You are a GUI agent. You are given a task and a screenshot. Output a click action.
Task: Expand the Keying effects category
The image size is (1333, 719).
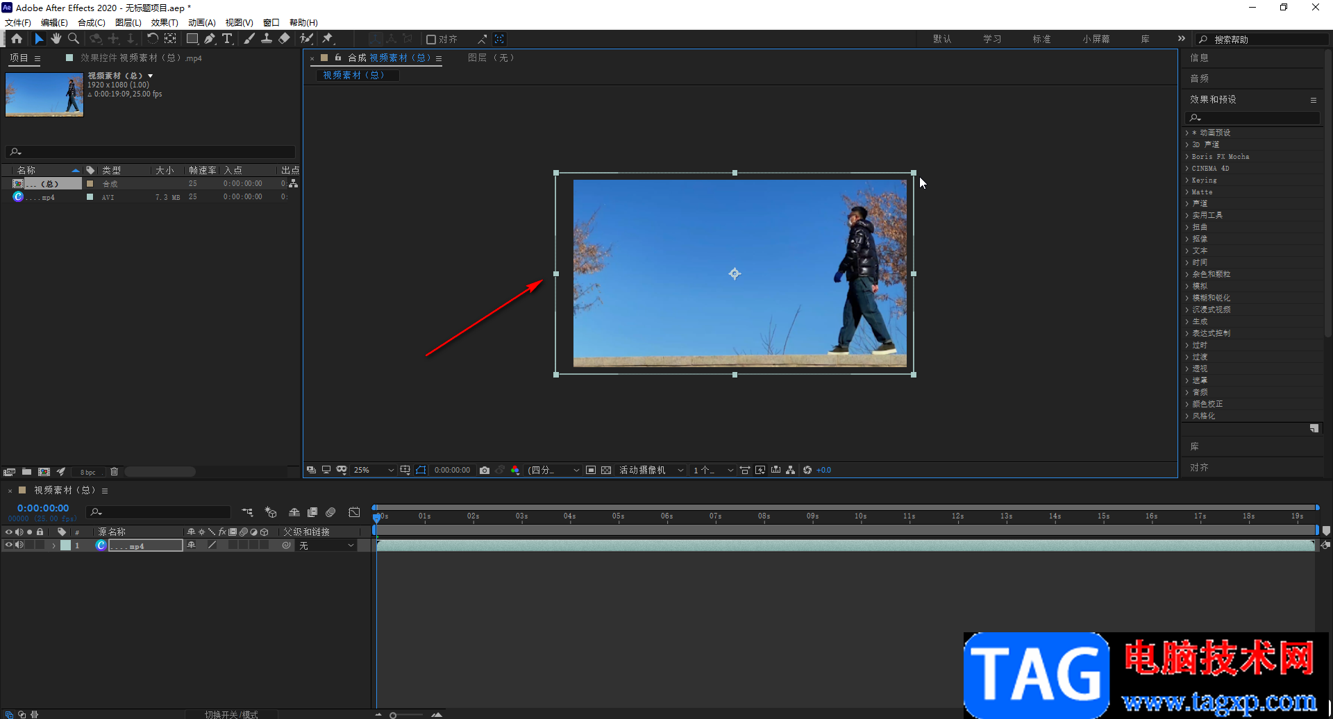(x=1187, y=180)
